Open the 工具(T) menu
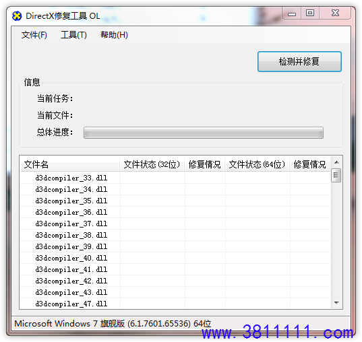This screenshot has width=362, height=342. (73, 35)
